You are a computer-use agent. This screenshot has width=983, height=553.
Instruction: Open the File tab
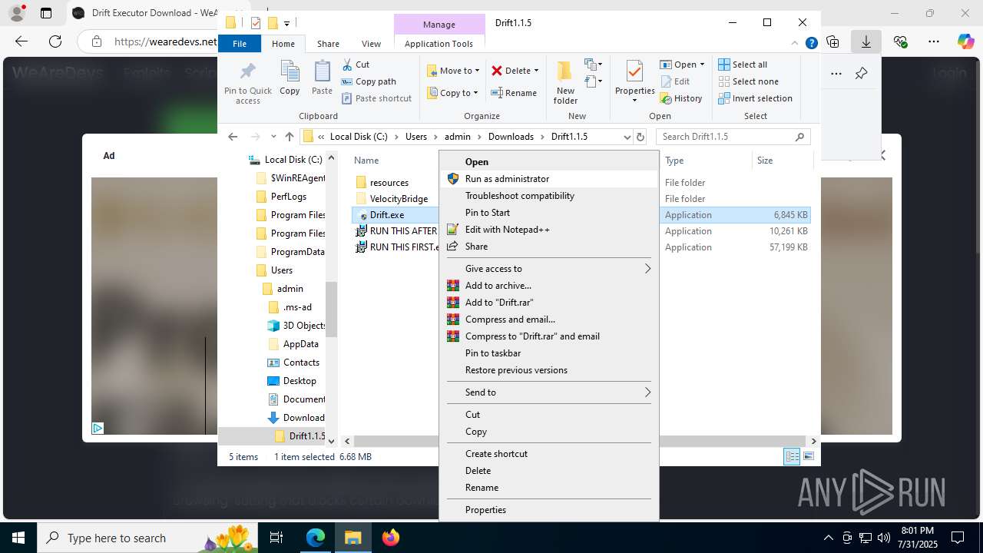pyautogui.click(x=240, y=44)
